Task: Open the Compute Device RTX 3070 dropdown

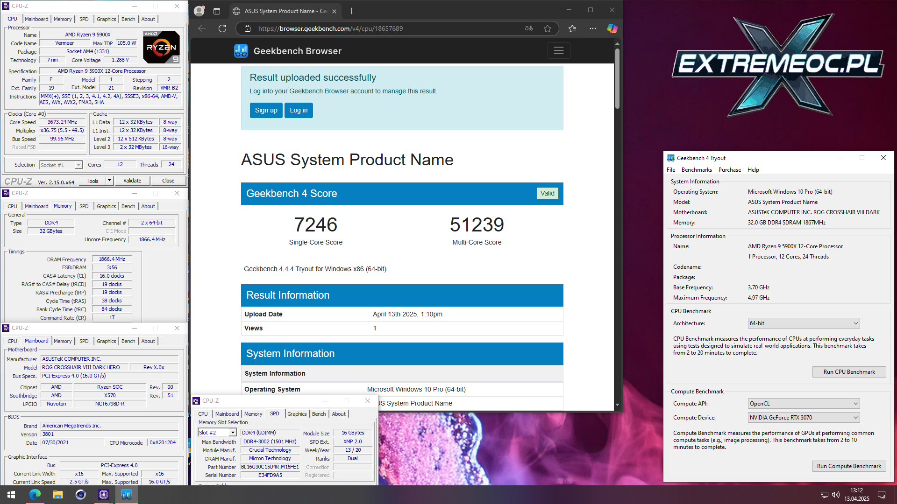Action: [804, 418]
